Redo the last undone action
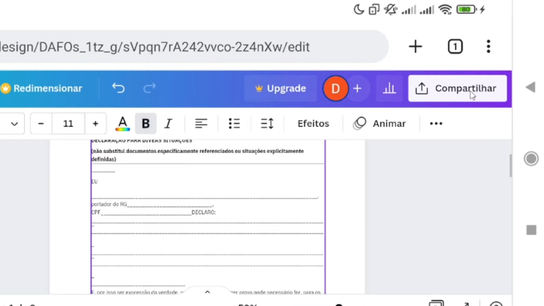The width and height of the screenshot is (544, 306). coord(149,88)
